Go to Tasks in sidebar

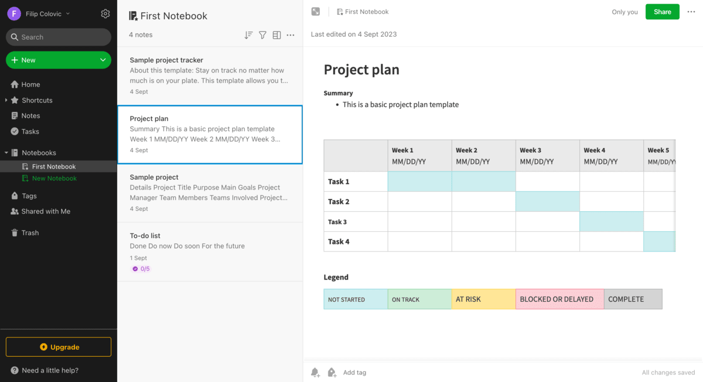(30, 132)
